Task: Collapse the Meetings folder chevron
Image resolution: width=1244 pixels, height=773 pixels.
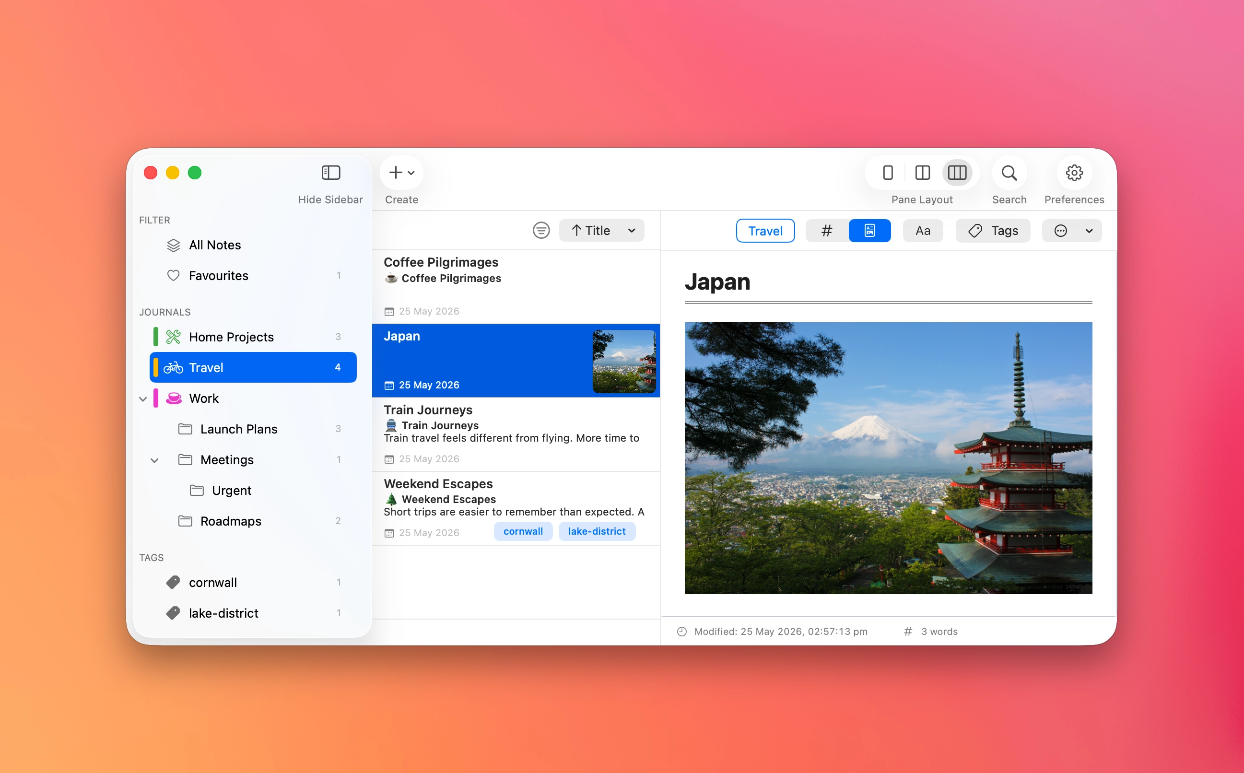Action: [x=154, y=460]
